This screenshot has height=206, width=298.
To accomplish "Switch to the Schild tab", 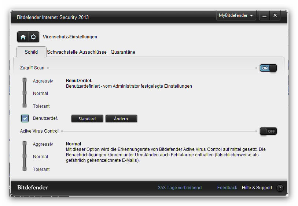I will coord(32,52).
